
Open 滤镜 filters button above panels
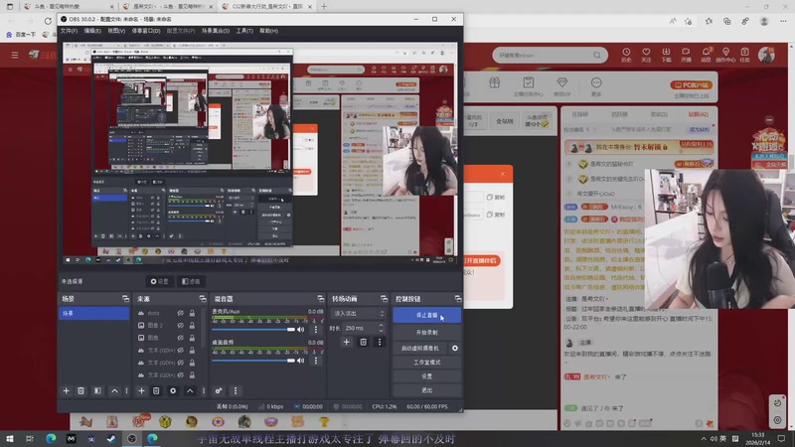(191, 281)
